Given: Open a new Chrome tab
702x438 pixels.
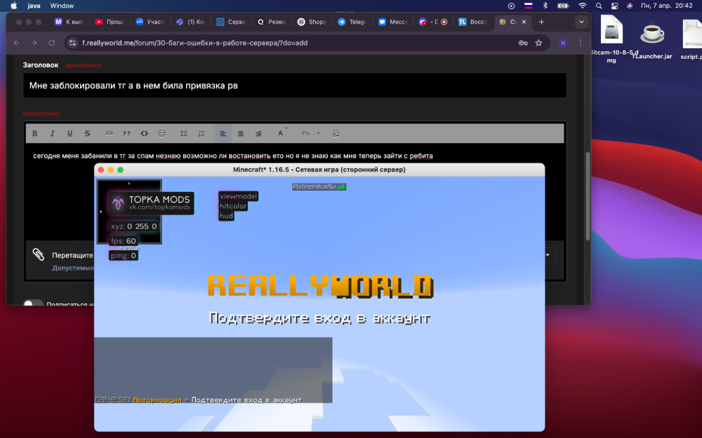Looking at the screenshot, I should point(541,22).
